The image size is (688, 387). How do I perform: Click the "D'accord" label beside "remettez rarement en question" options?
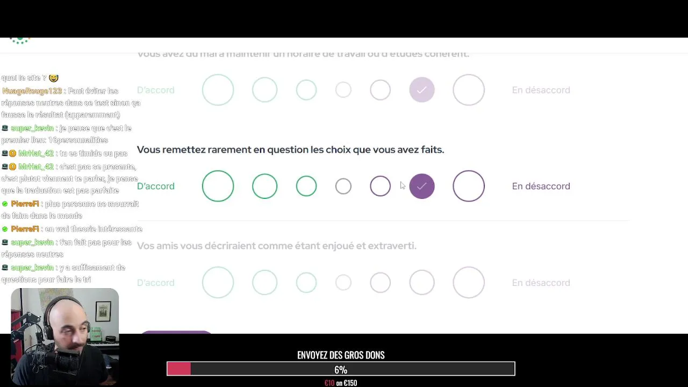[x=155, y=186]
